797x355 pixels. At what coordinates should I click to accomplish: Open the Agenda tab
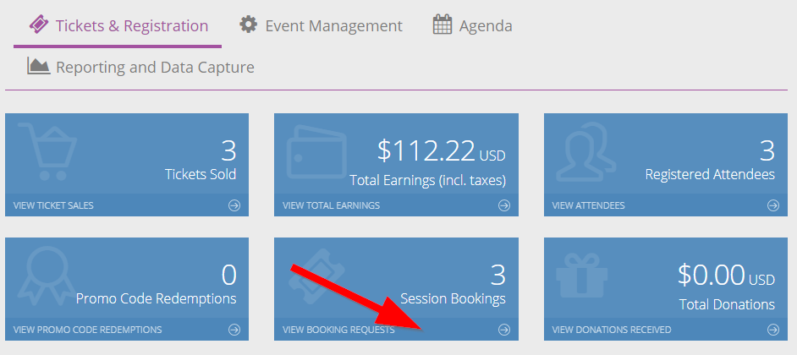click(473, 25)
